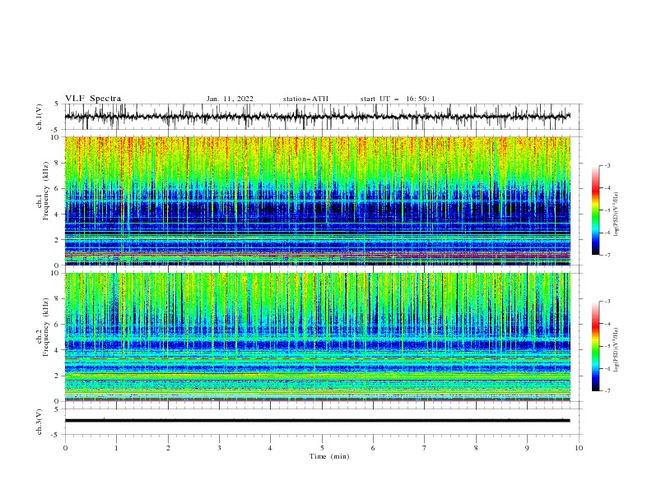
Task: Click time axis tick label "6"
Action: pos(373,448)
